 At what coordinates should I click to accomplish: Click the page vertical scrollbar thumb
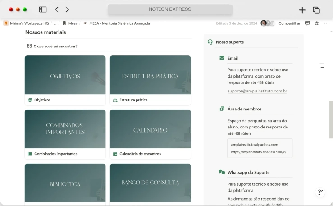click(331, 119)
